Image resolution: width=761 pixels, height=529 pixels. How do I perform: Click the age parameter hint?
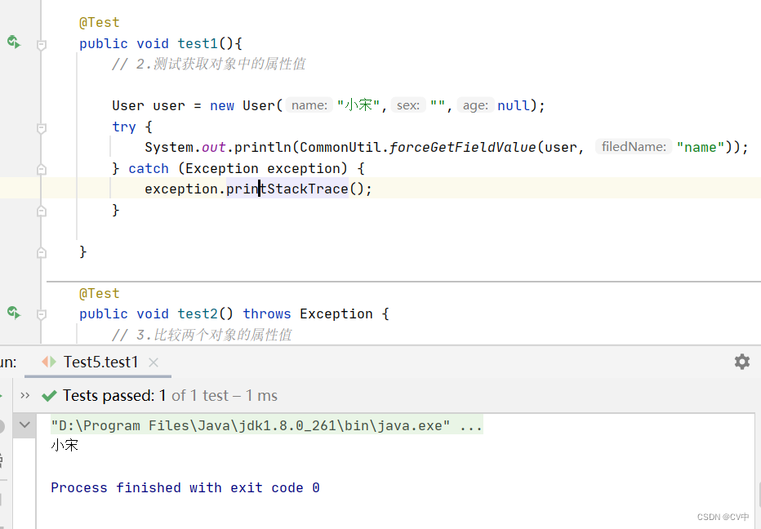coord(475,105)
